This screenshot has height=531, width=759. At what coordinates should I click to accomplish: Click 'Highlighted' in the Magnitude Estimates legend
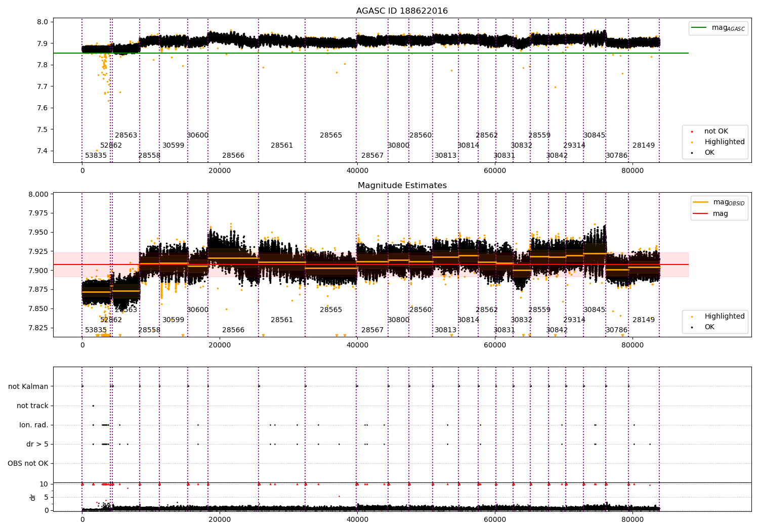724,317
